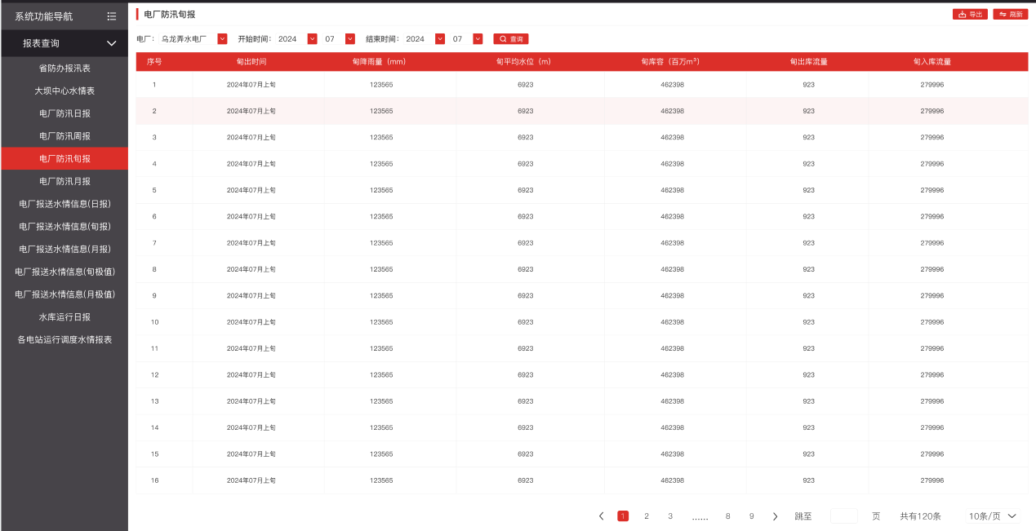This screenshot has width=1036, height=531.
Task: Change the 10条/页 page size
Action: coord(993,516)
